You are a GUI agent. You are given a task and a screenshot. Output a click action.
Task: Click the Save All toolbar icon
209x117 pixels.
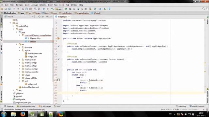click(6, 9)
